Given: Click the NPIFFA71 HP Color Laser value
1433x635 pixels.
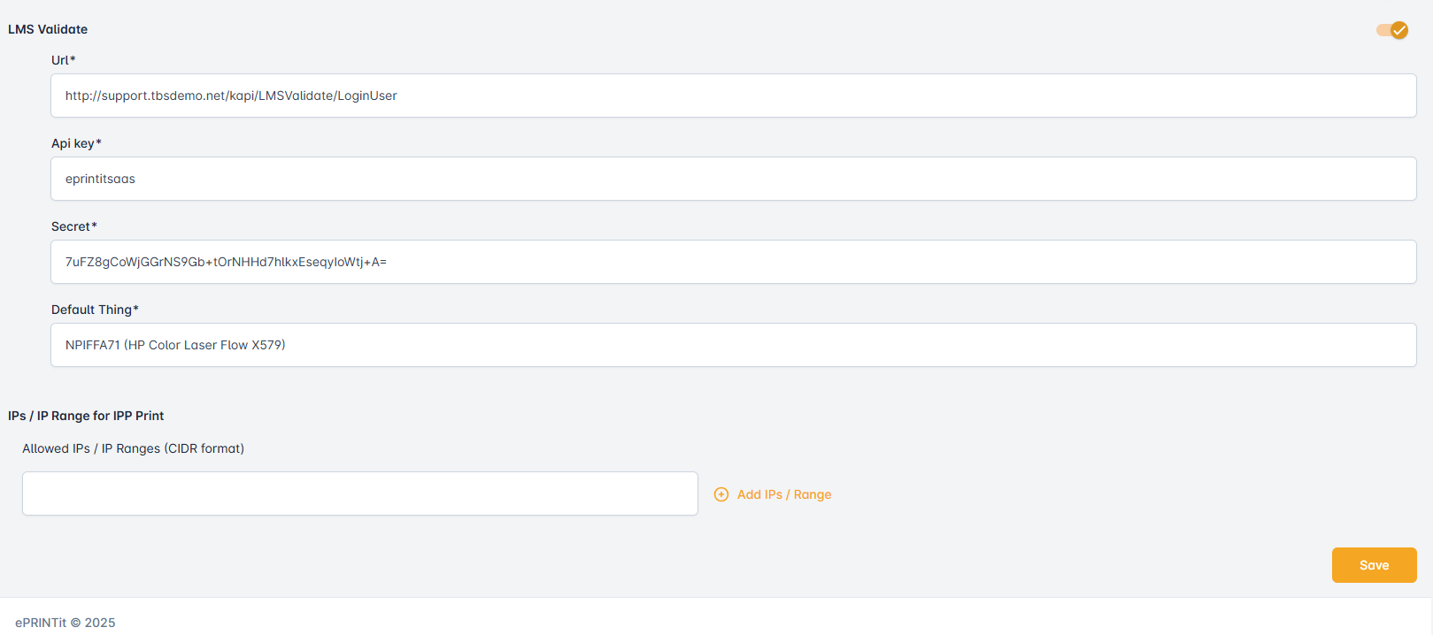Looking at the screenshot, I should pos(175,345).
